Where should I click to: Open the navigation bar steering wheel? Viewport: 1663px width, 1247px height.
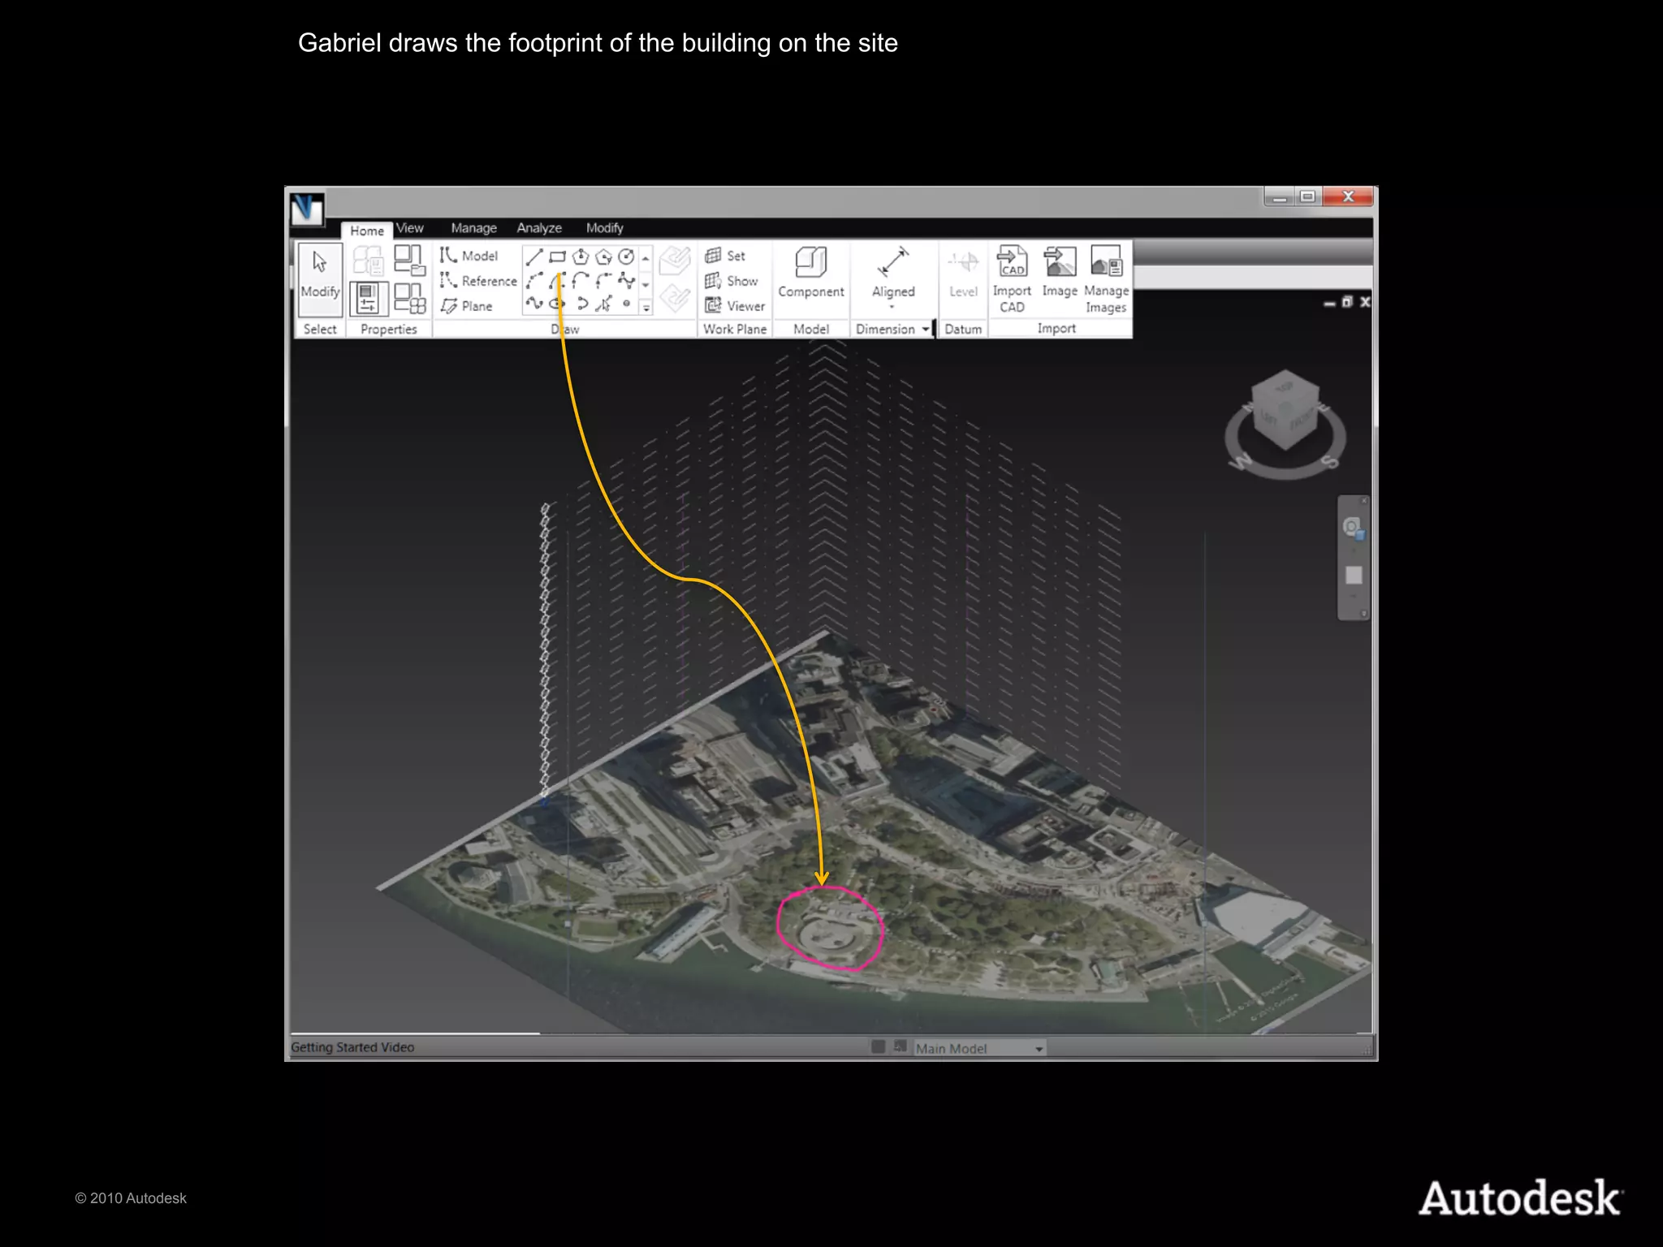(1353, 528)
